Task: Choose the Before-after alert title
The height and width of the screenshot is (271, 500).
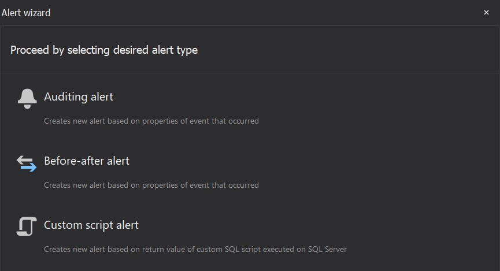Action: (87, 161)
